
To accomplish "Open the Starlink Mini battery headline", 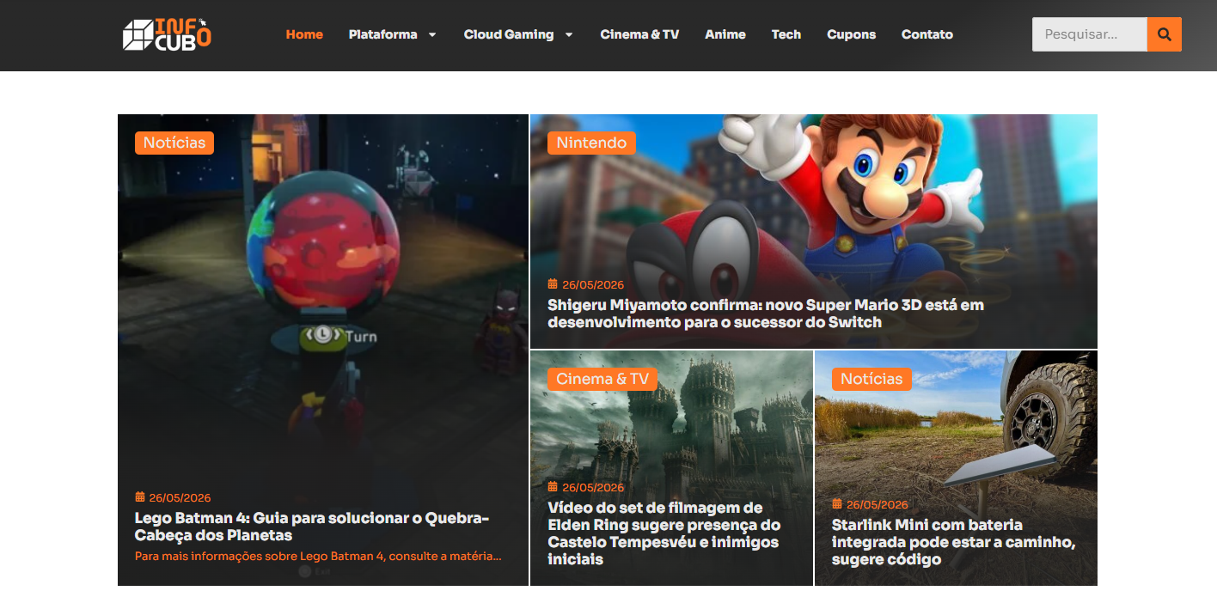I will [954, 542].
